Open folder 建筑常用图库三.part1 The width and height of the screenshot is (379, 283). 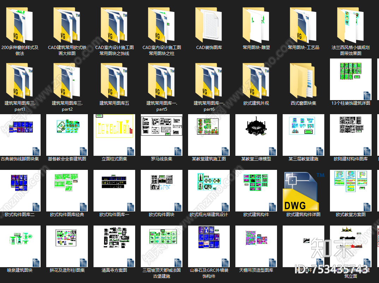pos(20,81)
